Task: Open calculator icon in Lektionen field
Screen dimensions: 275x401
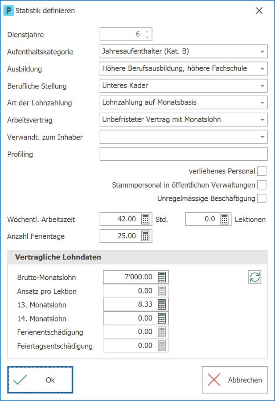Action: 224,219
